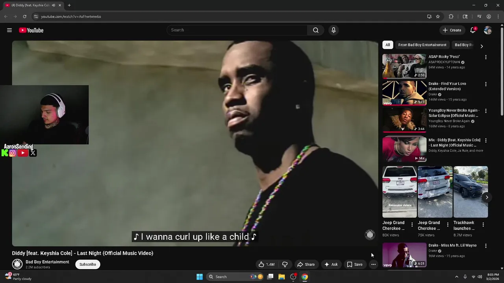The width and height of the screenshot is (504, 283).
Task: Open options for ASAP Rocky Peso video
Action: click(x=485, y=57)
